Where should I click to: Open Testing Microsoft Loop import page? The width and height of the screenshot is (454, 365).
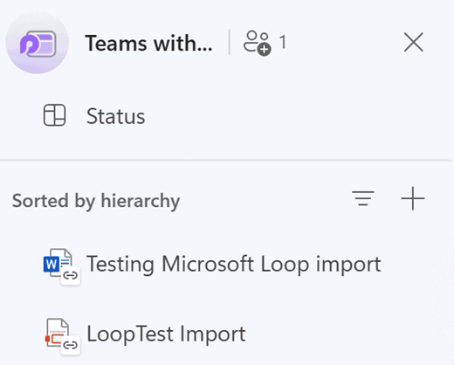click(234, 264)
